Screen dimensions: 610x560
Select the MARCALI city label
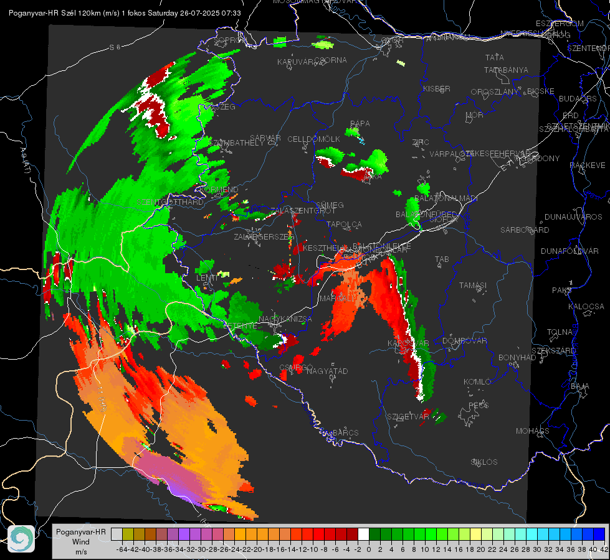click(x=337, y=299)
